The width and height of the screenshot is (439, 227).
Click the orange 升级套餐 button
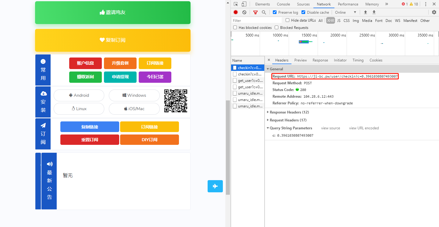tap(120, 63)
